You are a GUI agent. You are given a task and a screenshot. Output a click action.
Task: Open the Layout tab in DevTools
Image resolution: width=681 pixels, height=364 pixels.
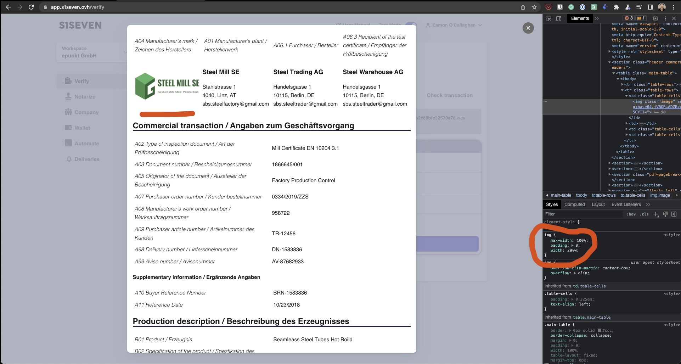coord(598,205)
